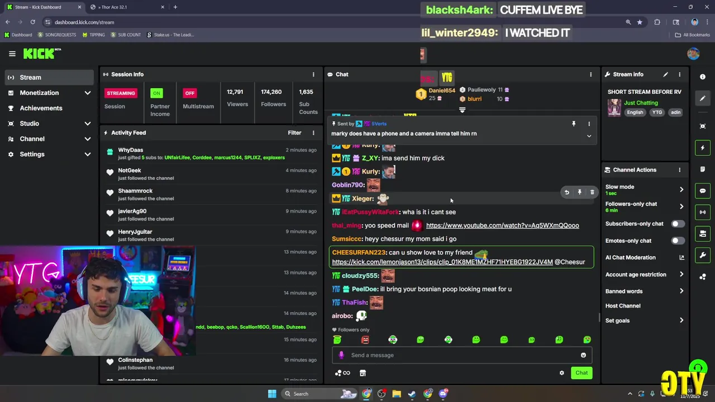Click the Windows Start button
This screenshot has height=402, width=715.
272,394
